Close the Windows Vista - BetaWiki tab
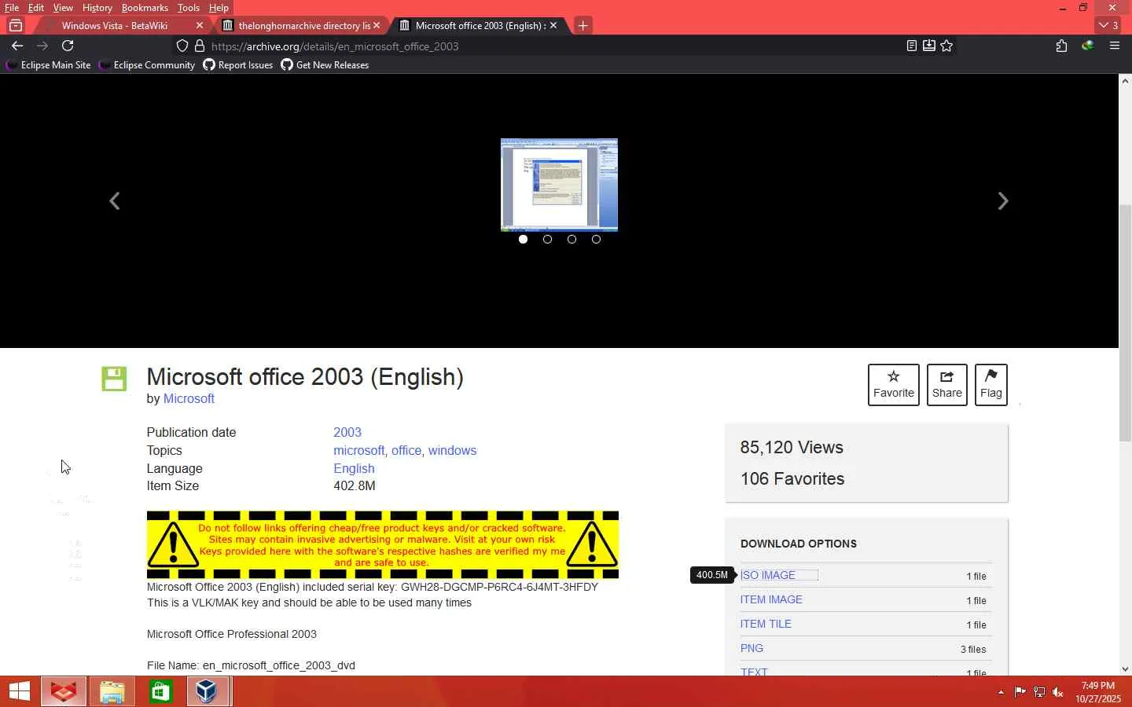This screenshot has width=1132, height=707. pos(199,25)
